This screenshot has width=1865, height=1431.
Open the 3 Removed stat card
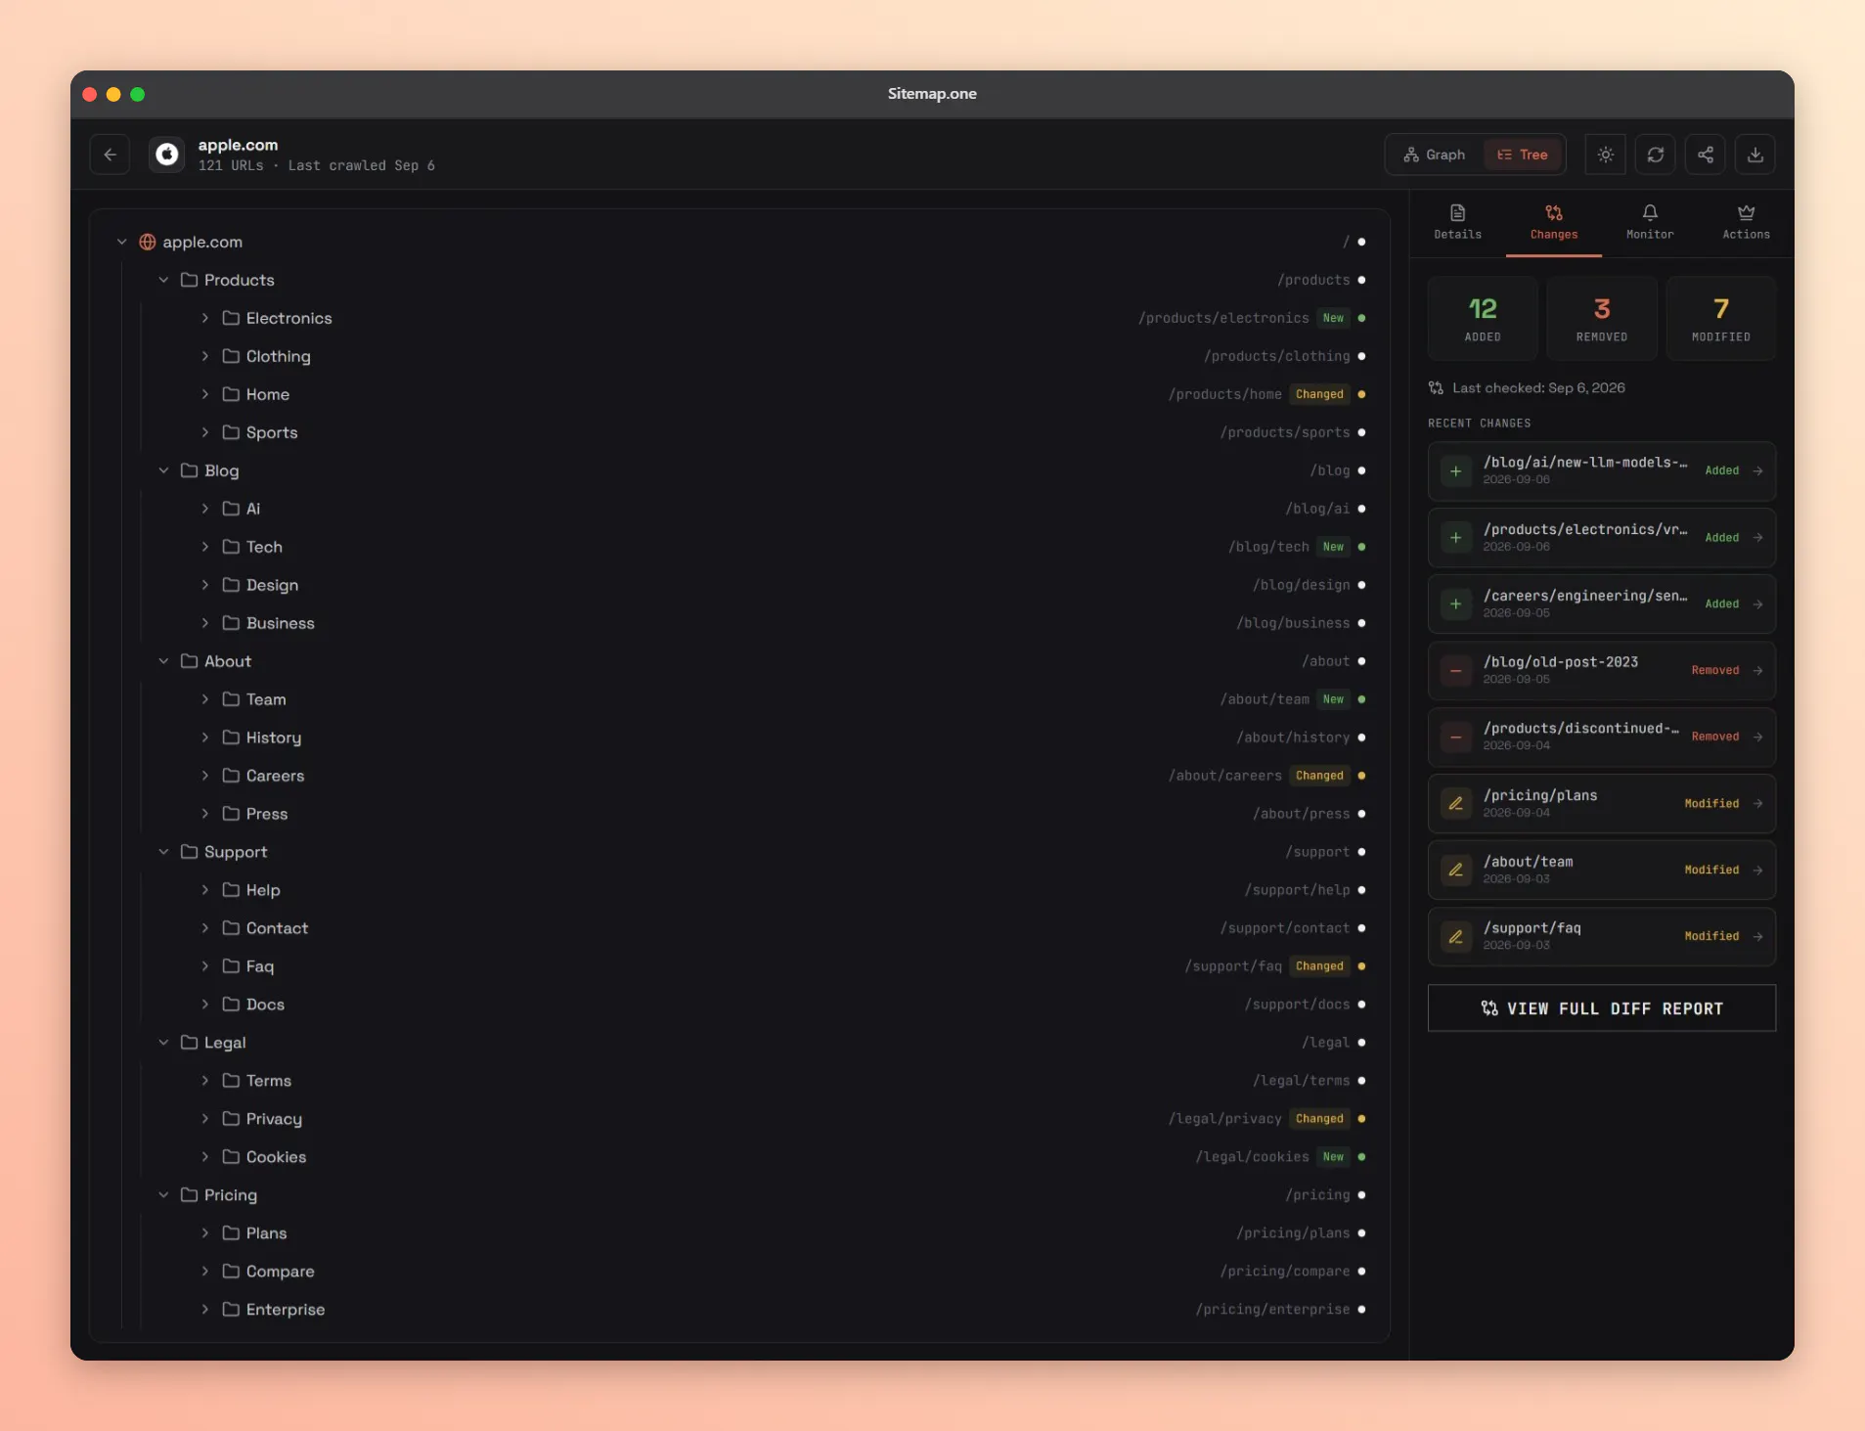[x=1601, y=319]
